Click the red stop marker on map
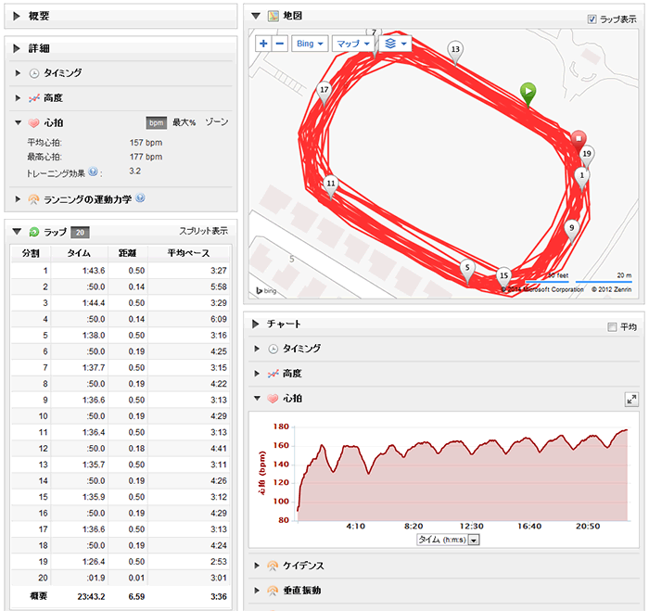The width and height of the screenshot is (649, 611). [579, 139]
